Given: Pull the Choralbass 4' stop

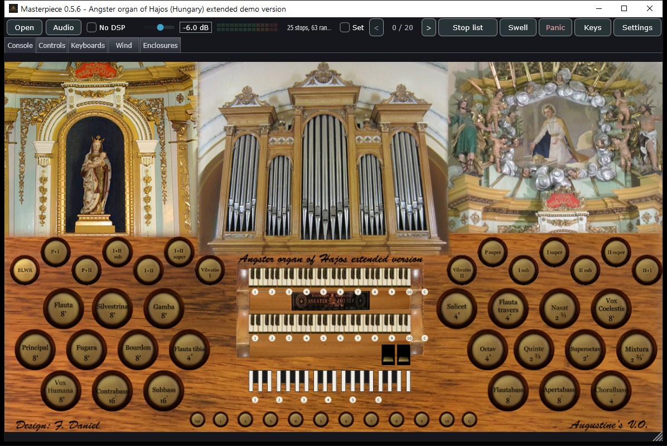Looking at the screenshot, I should point(611,391).
